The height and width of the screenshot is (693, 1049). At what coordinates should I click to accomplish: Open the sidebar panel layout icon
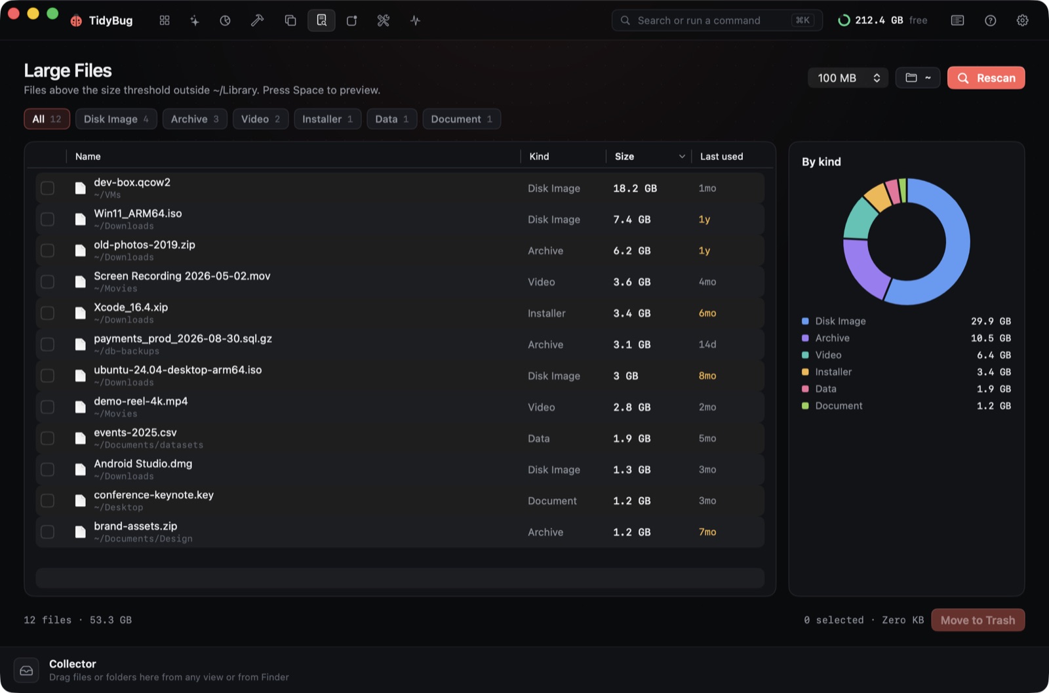point(958,20)
